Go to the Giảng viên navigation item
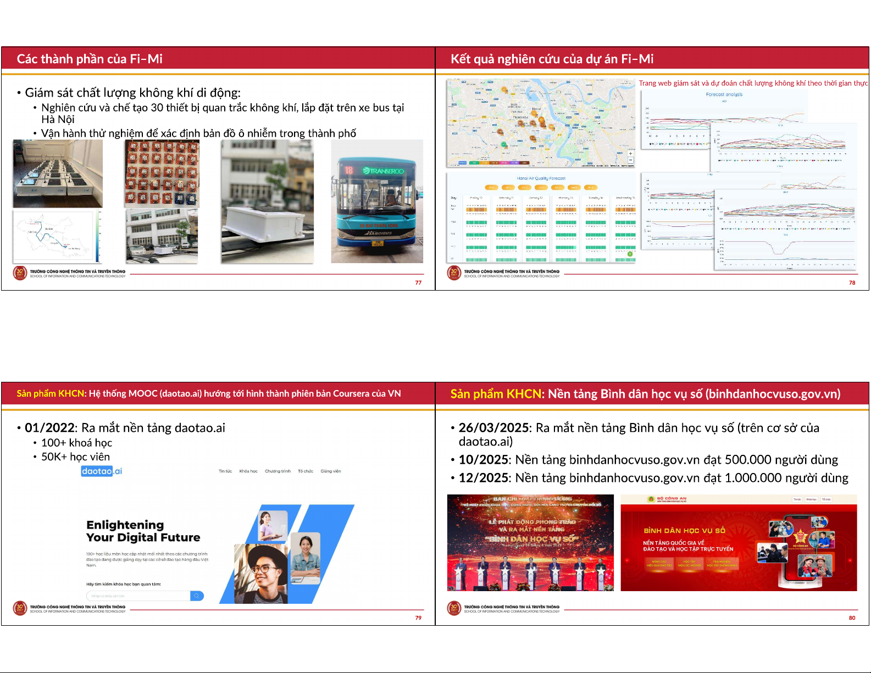The width and height of the screenshot is (871, 673). pyautogui.click(x=331, y=471)
